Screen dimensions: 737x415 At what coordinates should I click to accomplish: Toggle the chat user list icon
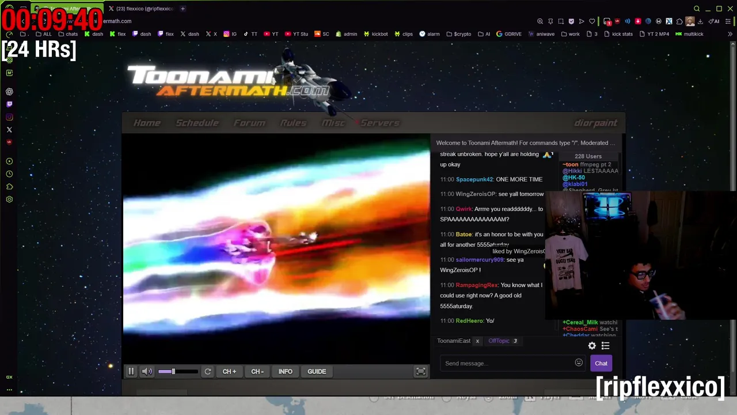tap(605, 346)
